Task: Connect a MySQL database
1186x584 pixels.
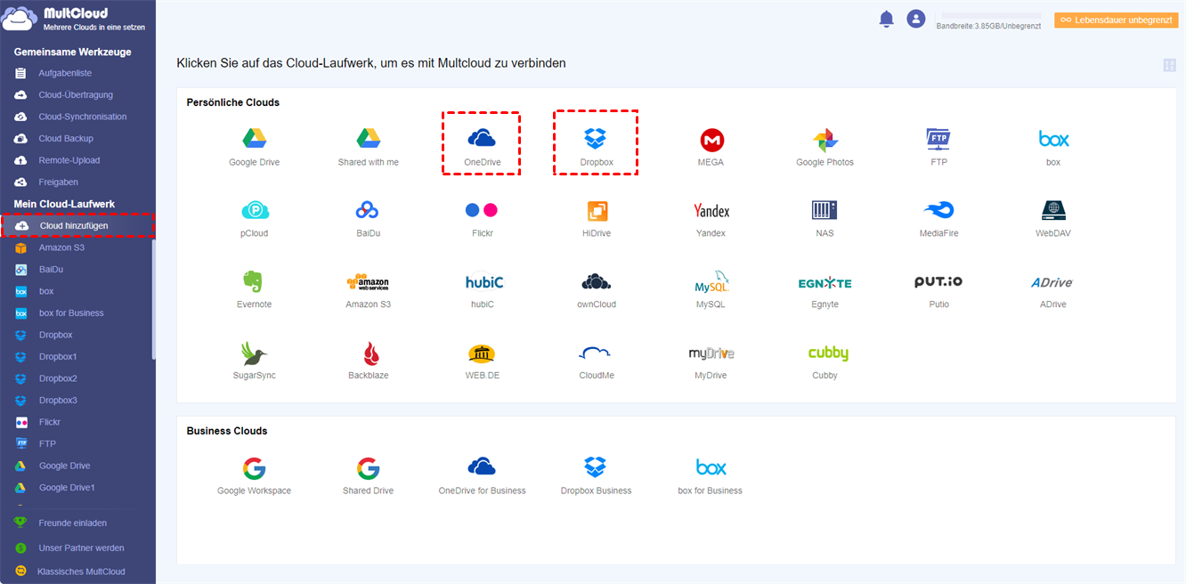Action: point(711,289)
